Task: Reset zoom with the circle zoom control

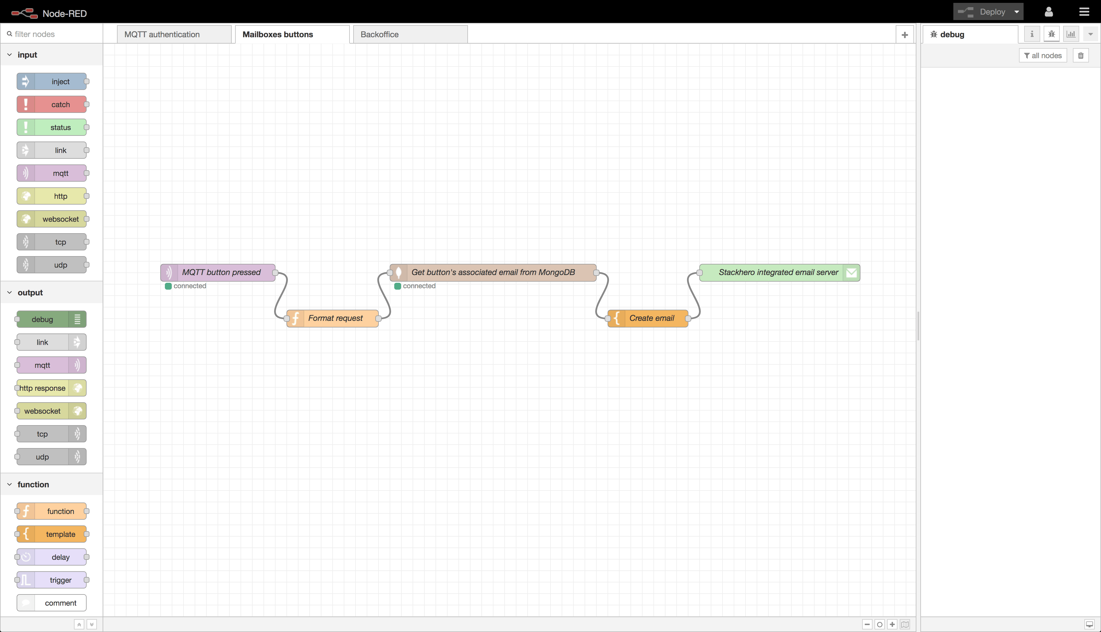Action: tap(880, 624)
